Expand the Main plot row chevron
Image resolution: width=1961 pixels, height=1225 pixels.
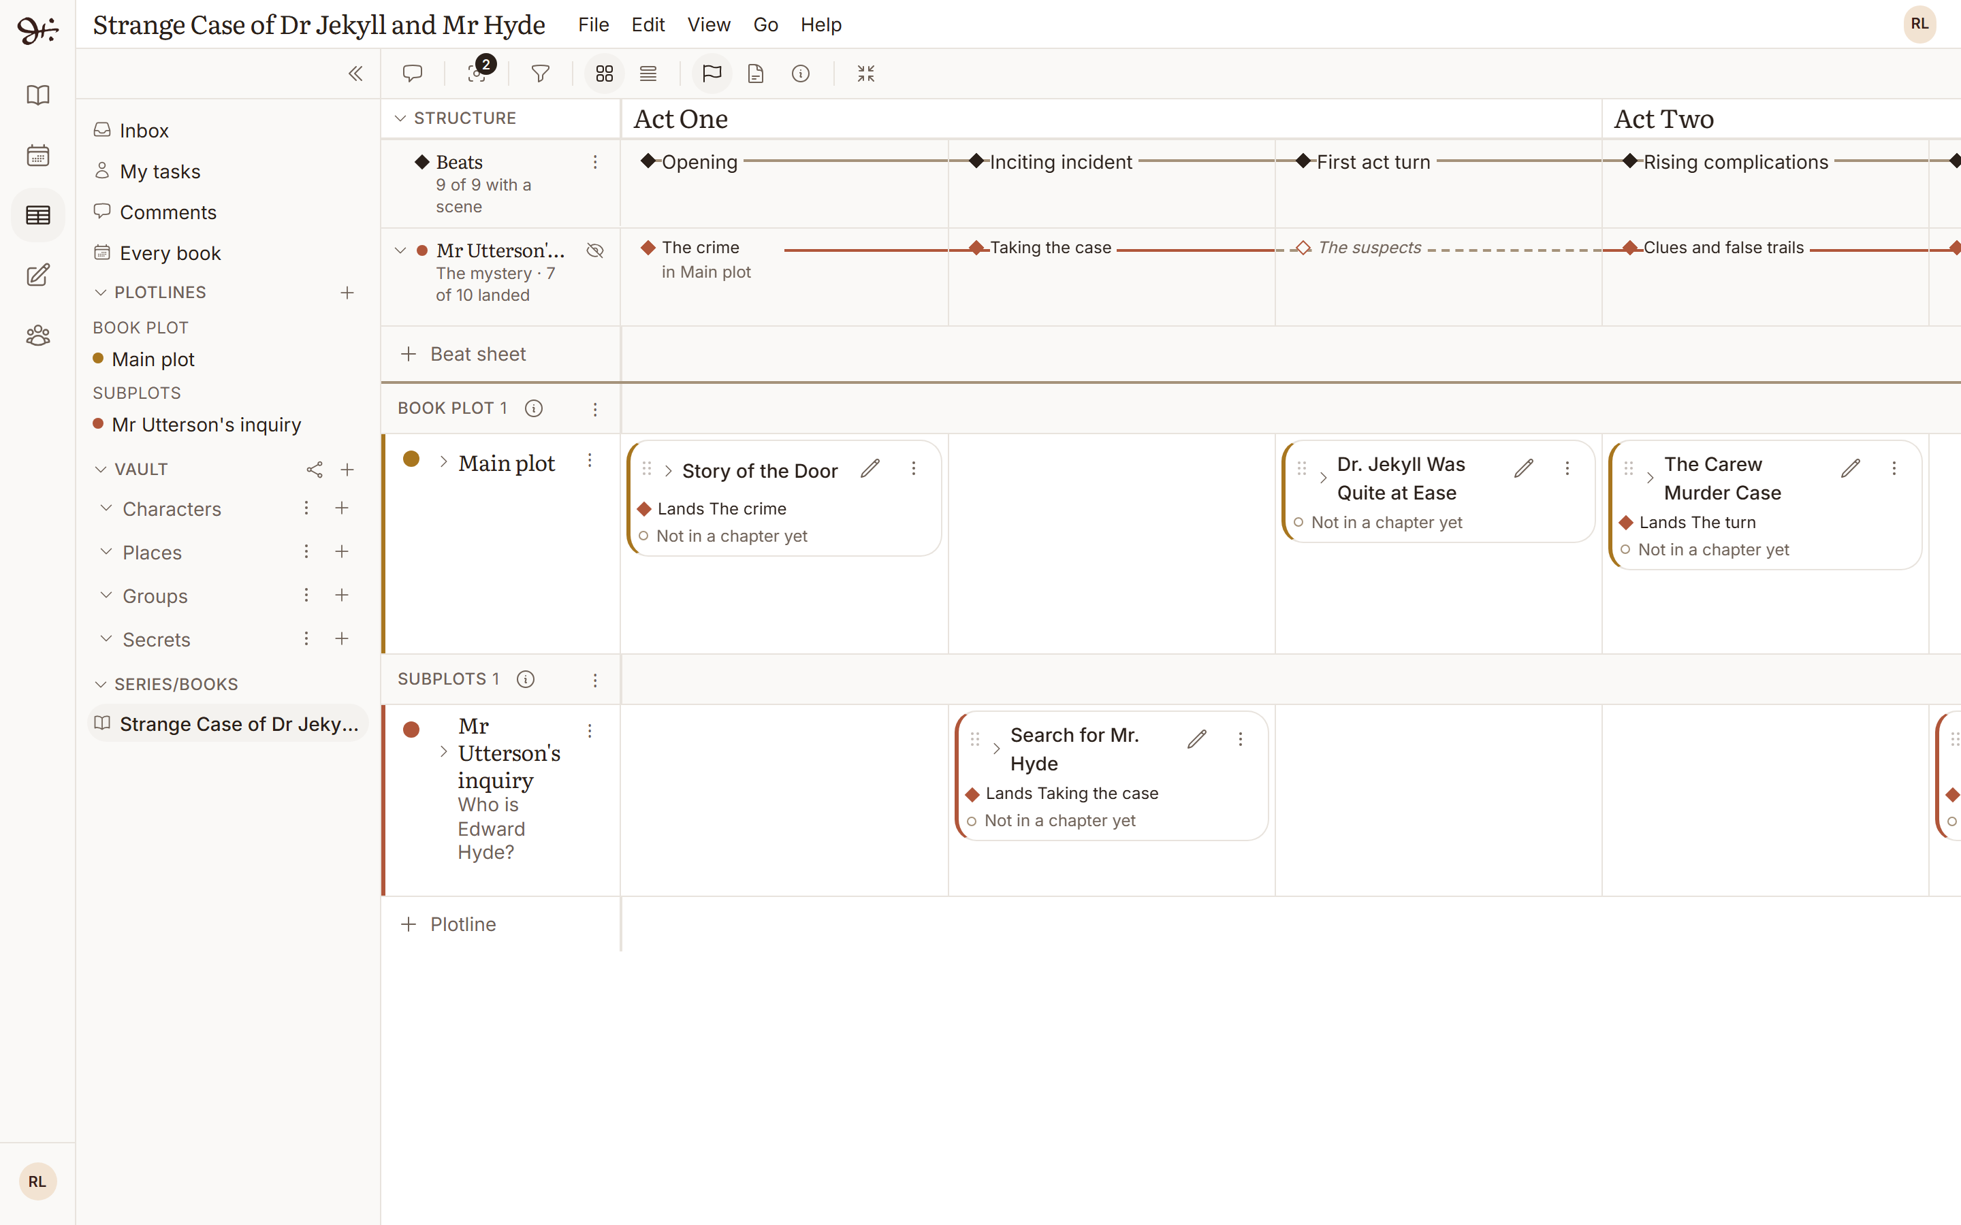coord(443,462)
